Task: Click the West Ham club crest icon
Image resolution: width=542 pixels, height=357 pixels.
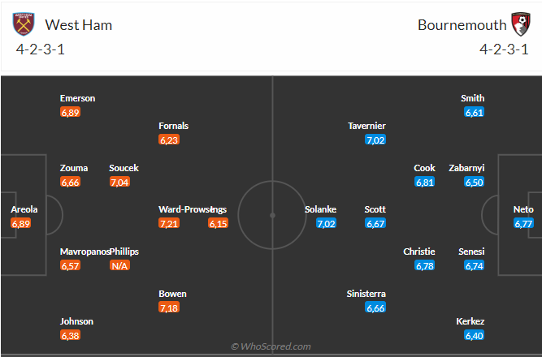Action: click(24, 24)
